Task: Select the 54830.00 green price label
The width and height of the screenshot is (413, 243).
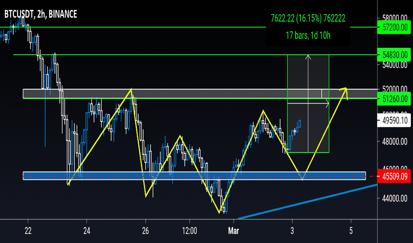Action: [394, 55]
